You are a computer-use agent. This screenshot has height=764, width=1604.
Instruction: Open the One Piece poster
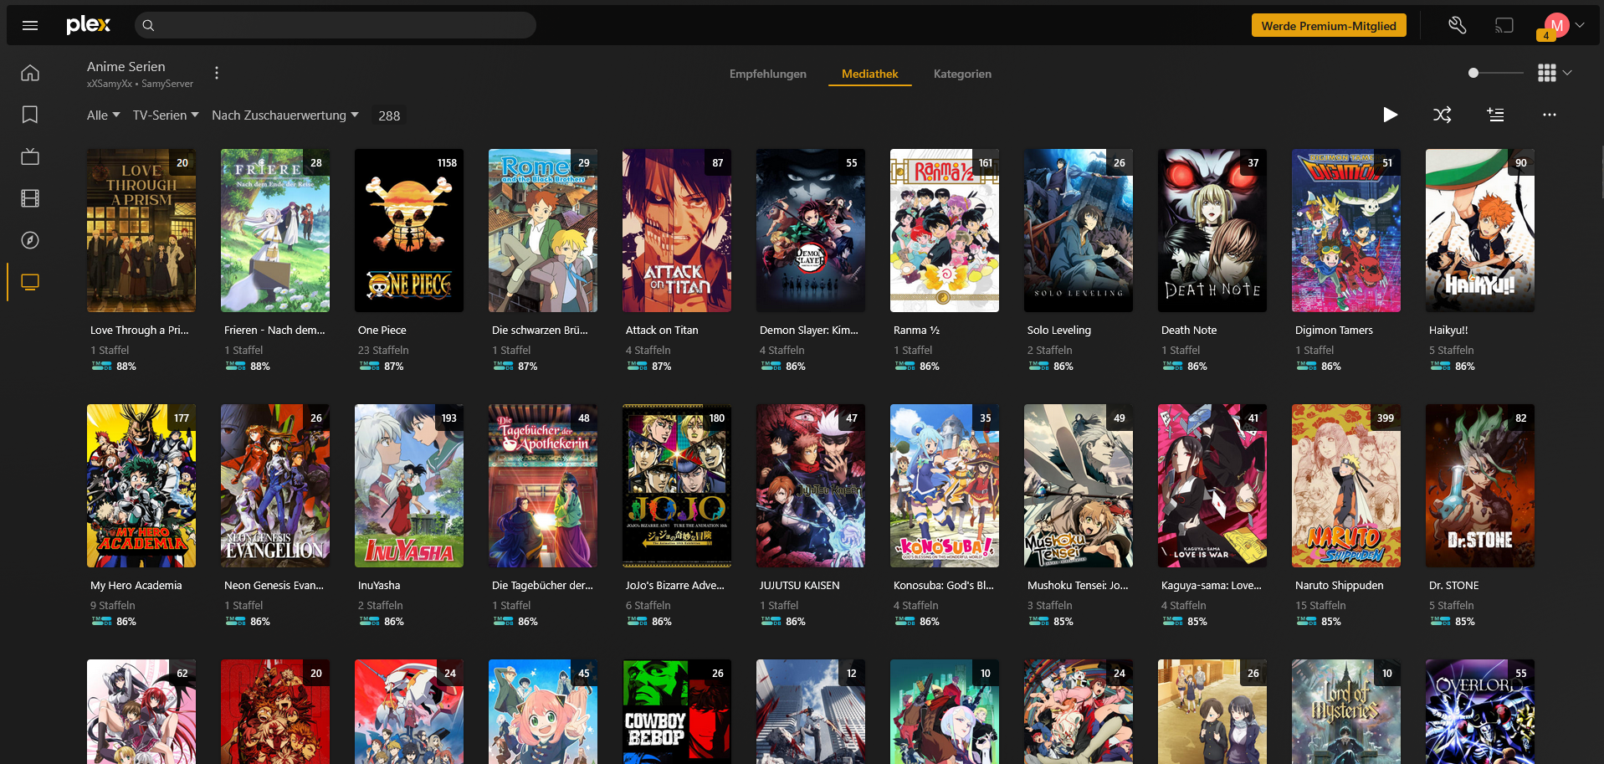(x=409, y=231)
